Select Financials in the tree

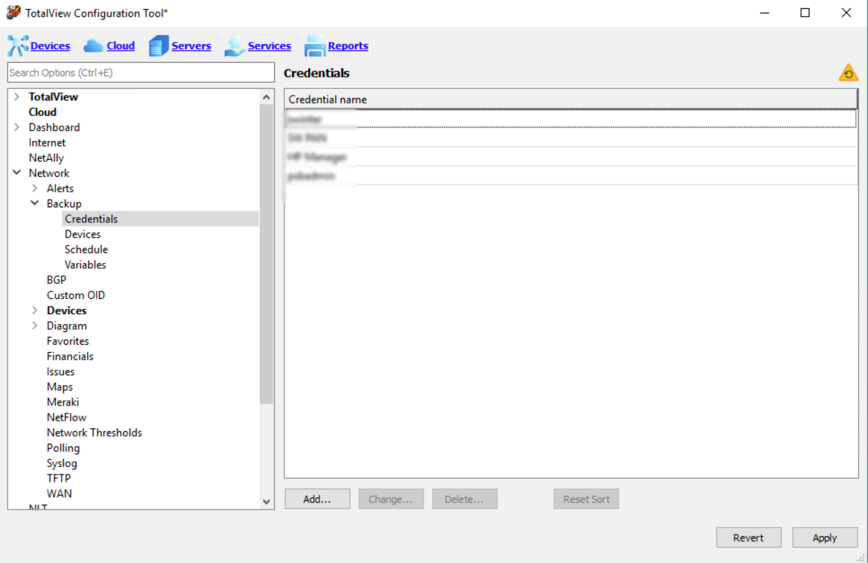(70, 356)
